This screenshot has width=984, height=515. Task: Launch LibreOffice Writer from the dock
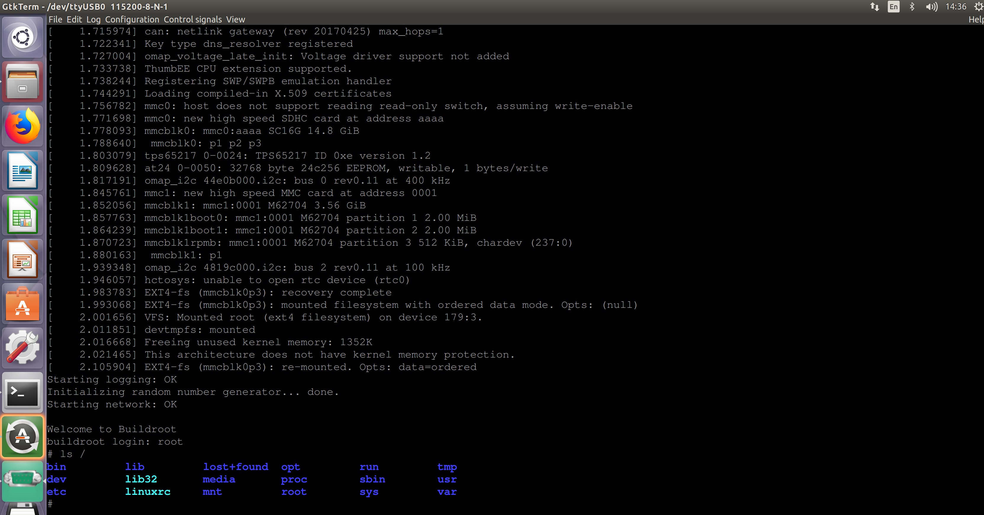pos(22,170)
